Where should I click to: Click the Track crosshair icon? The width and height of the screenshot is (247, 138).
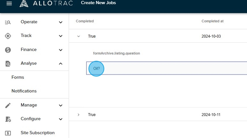[8, 36]
